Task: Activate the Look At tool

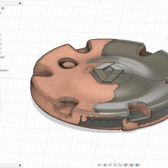Action: (105, 165)
